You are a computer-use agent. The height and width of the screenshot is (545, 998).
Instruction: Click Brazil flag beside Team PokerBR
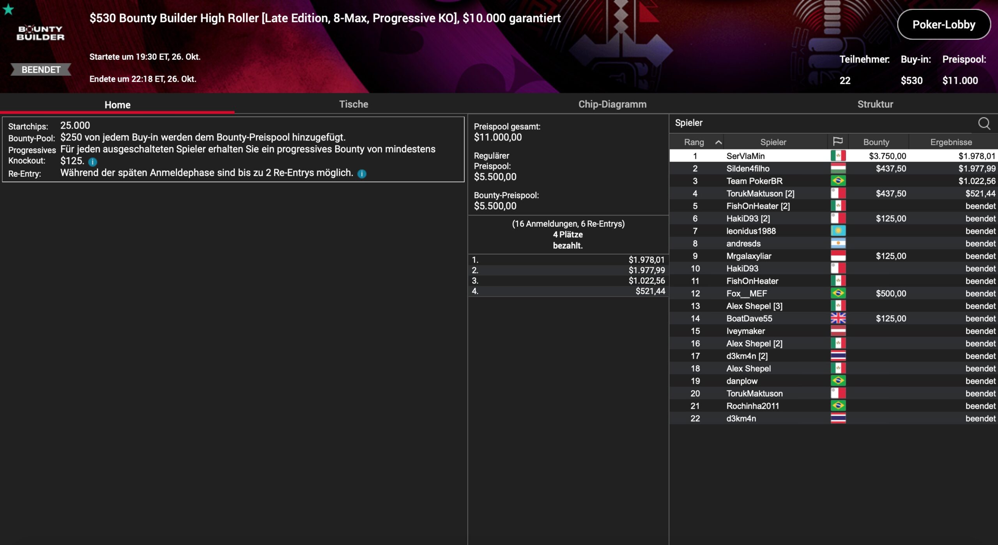pos(838,181)
